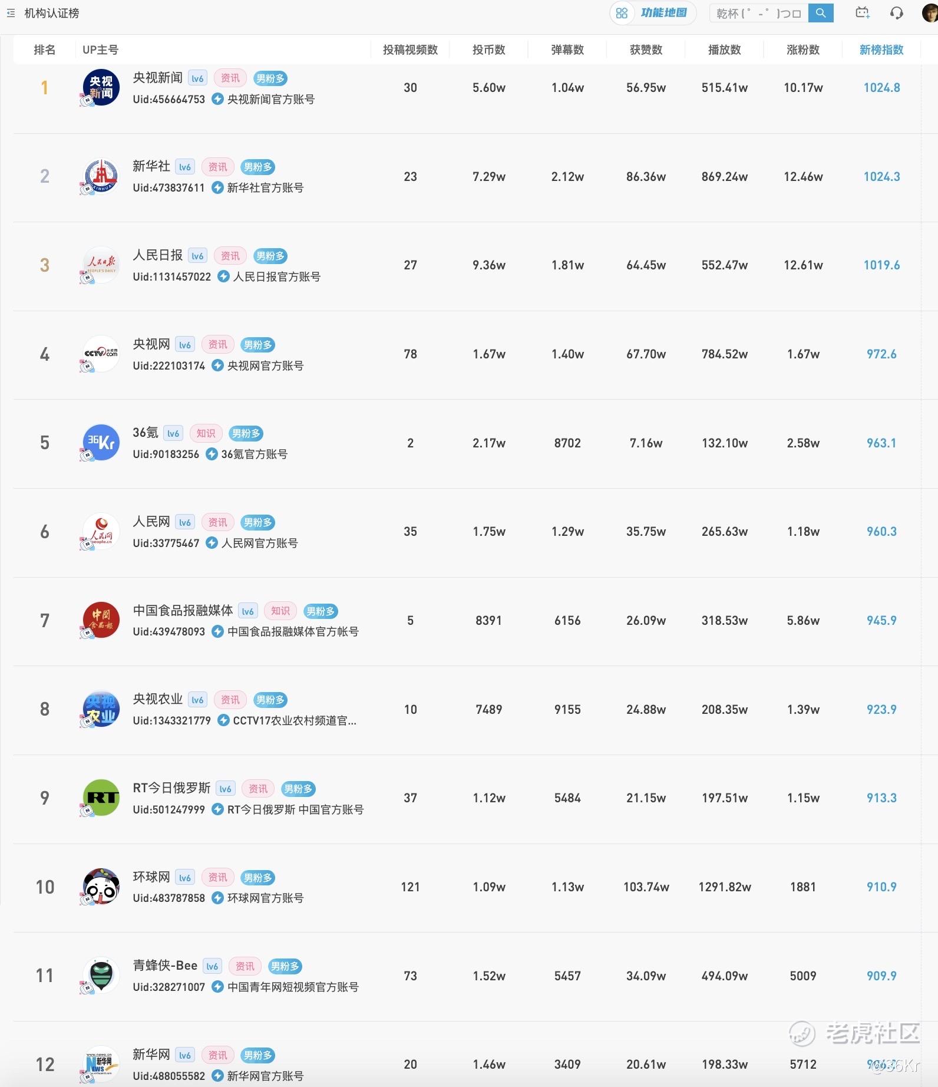Sort by 新榜指数 column header
The width and height of the screenshot is (938, 1087).
coord(881,50)
